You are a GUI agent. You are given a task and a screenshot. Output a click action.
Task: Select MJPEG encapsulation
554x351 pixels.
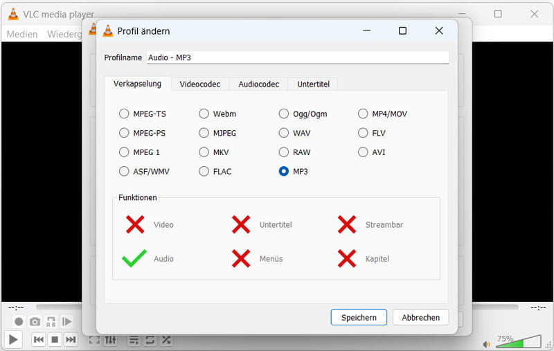[x=204, y=133]
